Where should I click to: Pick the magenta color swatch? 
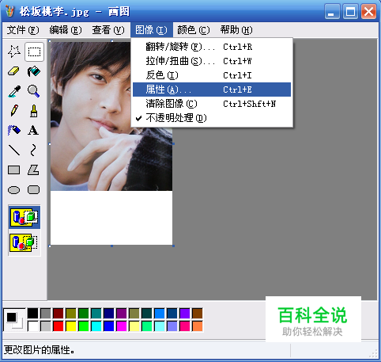coord(122,326)
